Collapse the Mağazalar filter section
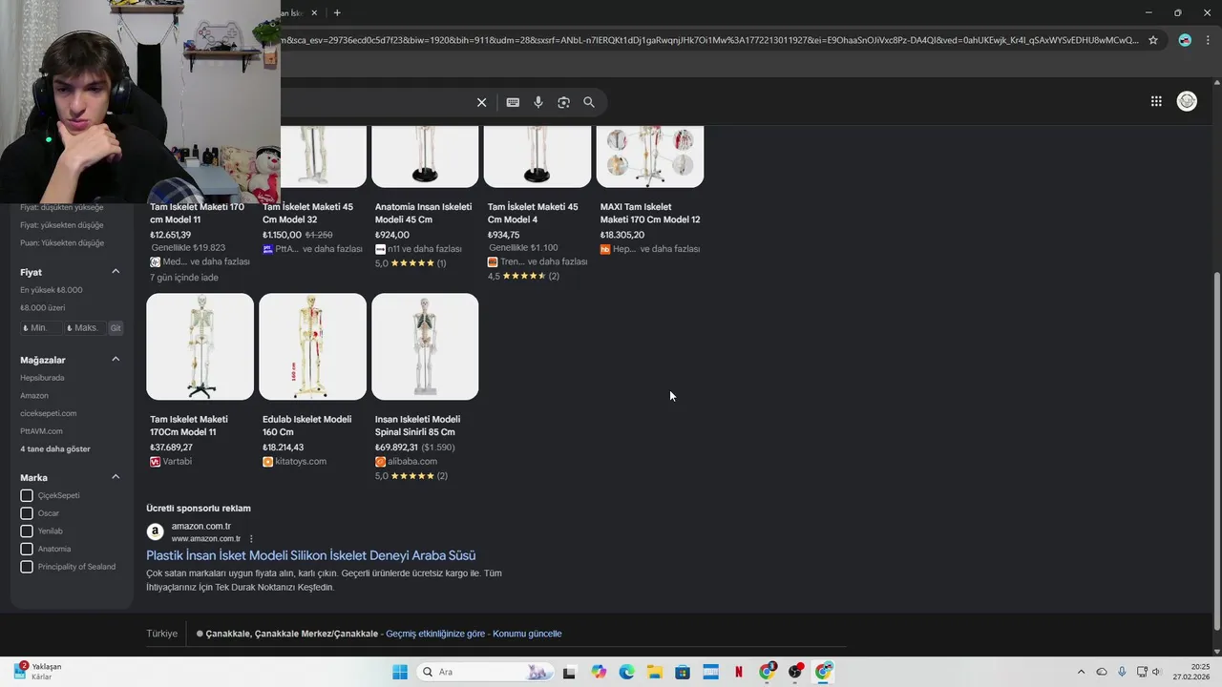 [116, 359]
